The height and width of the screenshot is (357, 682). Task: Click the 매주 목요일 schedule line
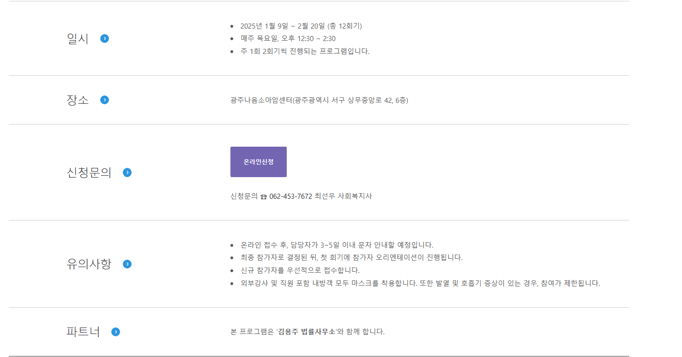click(x=288, y=38)
